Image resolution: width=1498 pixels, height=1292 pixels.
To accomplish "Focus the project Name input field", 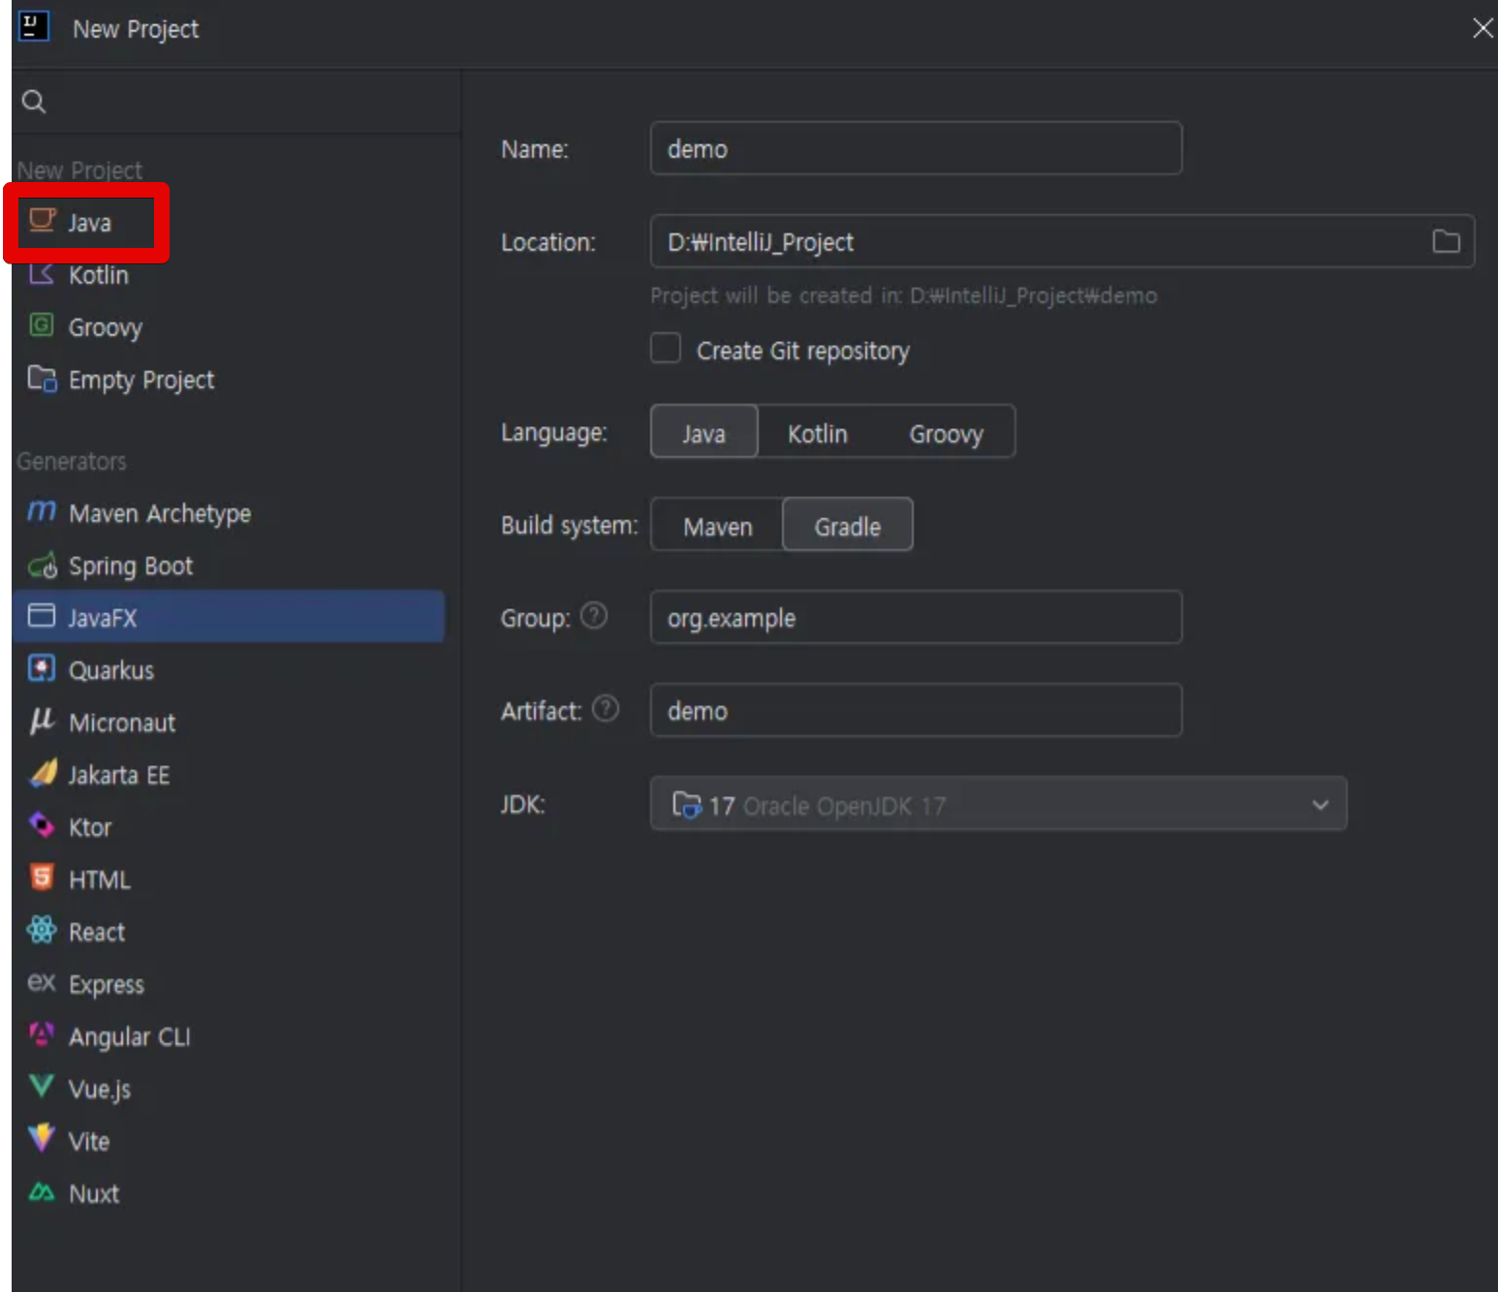I will 915,149.
